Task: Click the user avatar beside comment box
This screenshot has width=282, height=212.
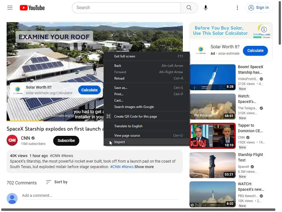Action: coord(12,198)
